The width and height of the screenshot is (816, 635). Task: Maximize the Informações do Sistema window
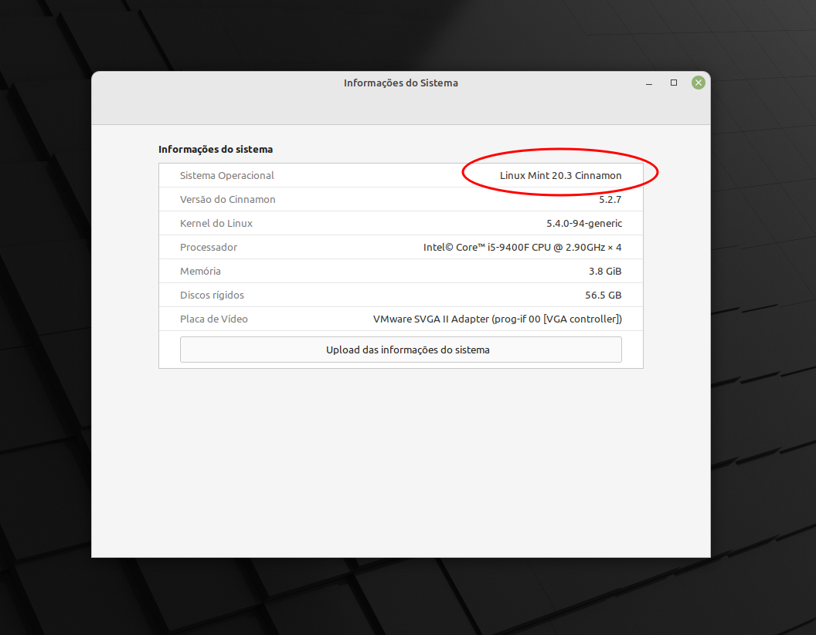[674, 83]
